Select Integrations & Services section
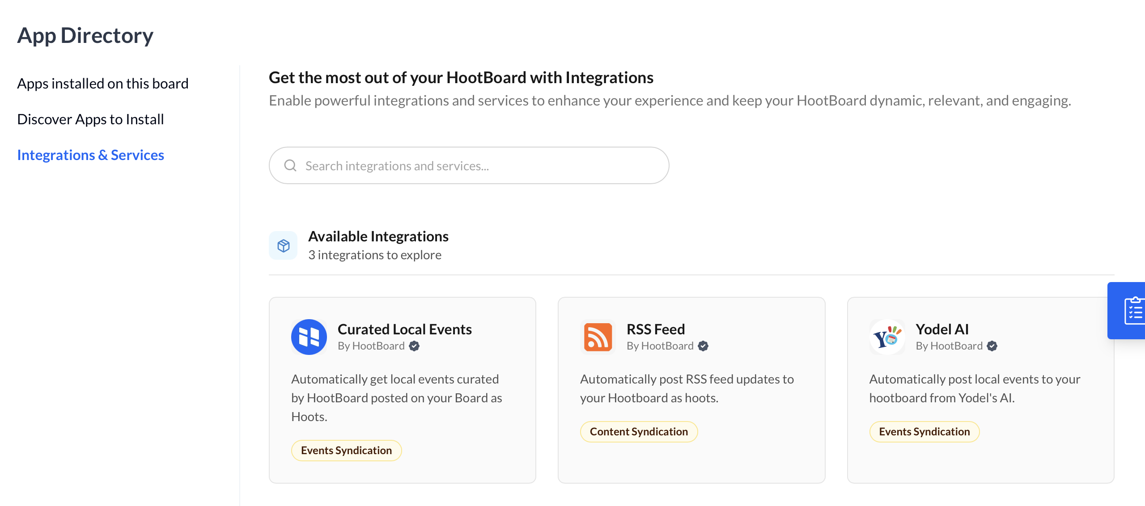 [x=90, y=155]
